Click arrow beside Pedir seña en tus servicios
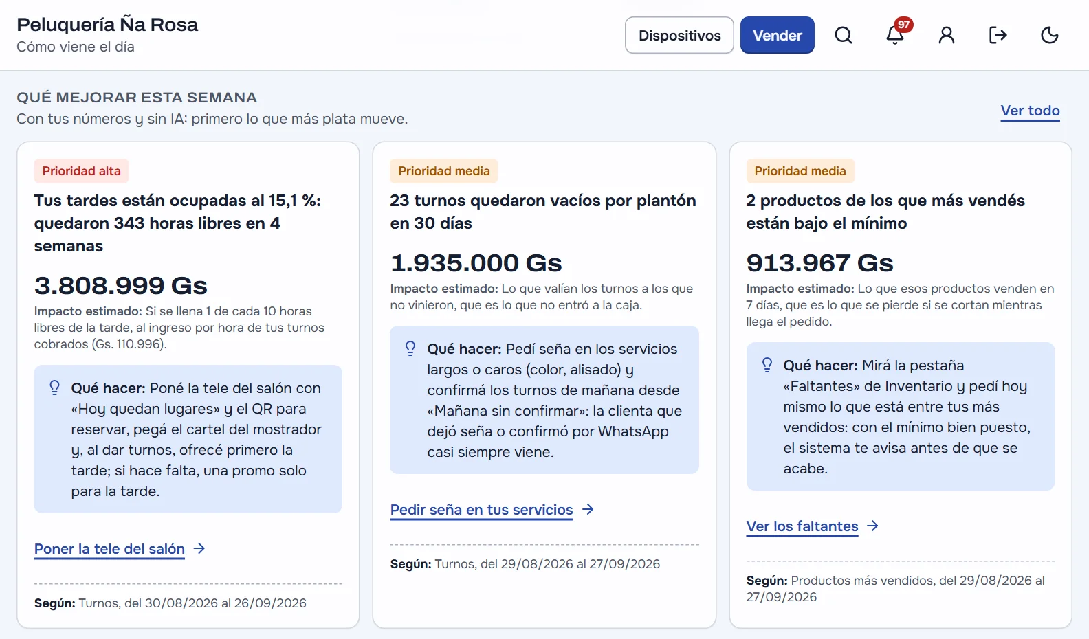The width and height of the screenshot is (1089, 639). point(588,509)
